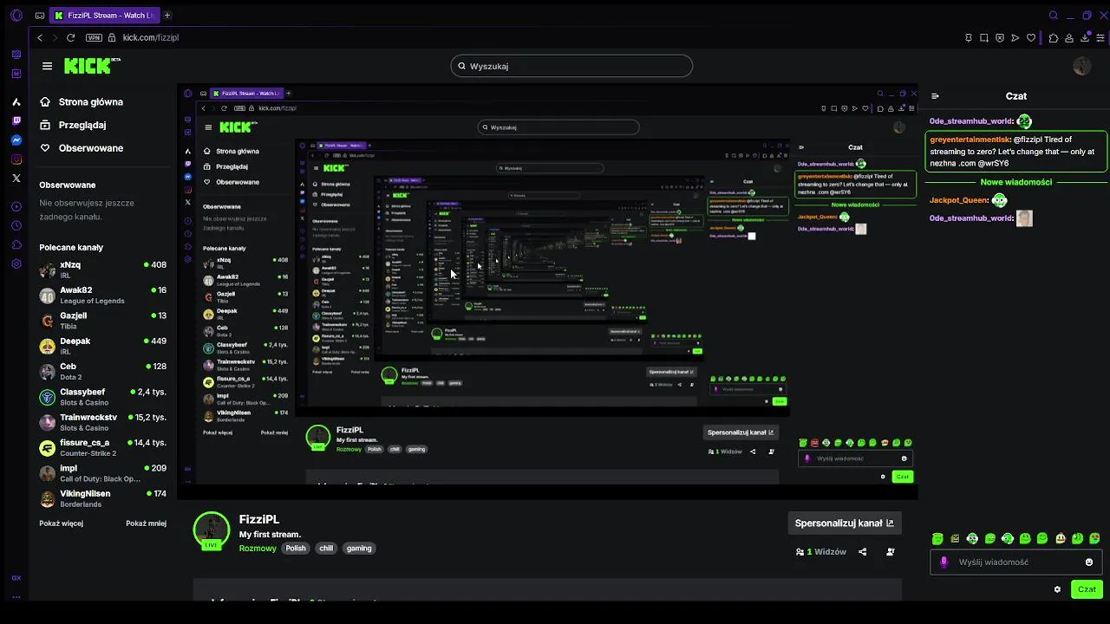
Task: Open browser extensions cube icon
Action: tap(1054, 38)
